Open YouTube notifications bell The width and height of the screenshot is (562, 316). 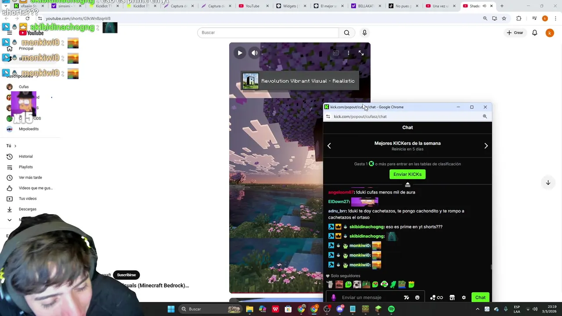(535, 33)
